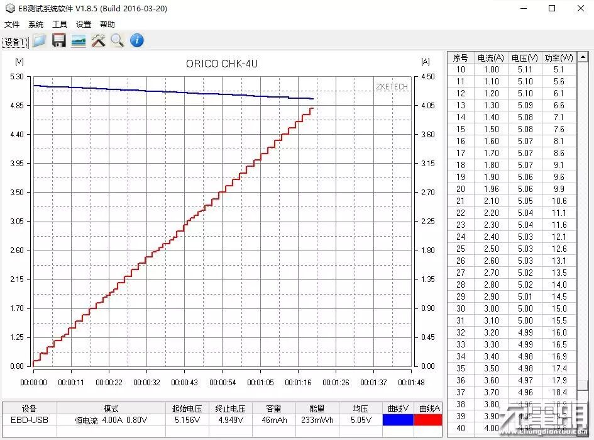
Task: Click the 恒电流 4.00A 0.80V mode cell
Action: pyautogui.click(x=111, y=420)
